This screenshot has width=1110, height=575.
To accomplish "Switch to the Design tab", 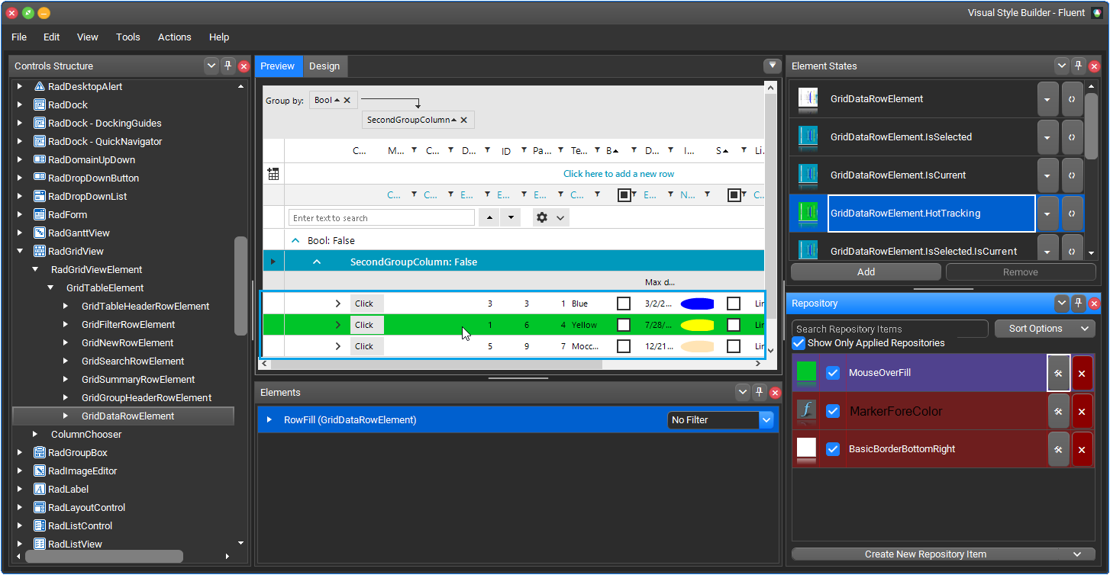I will (324, 66).
